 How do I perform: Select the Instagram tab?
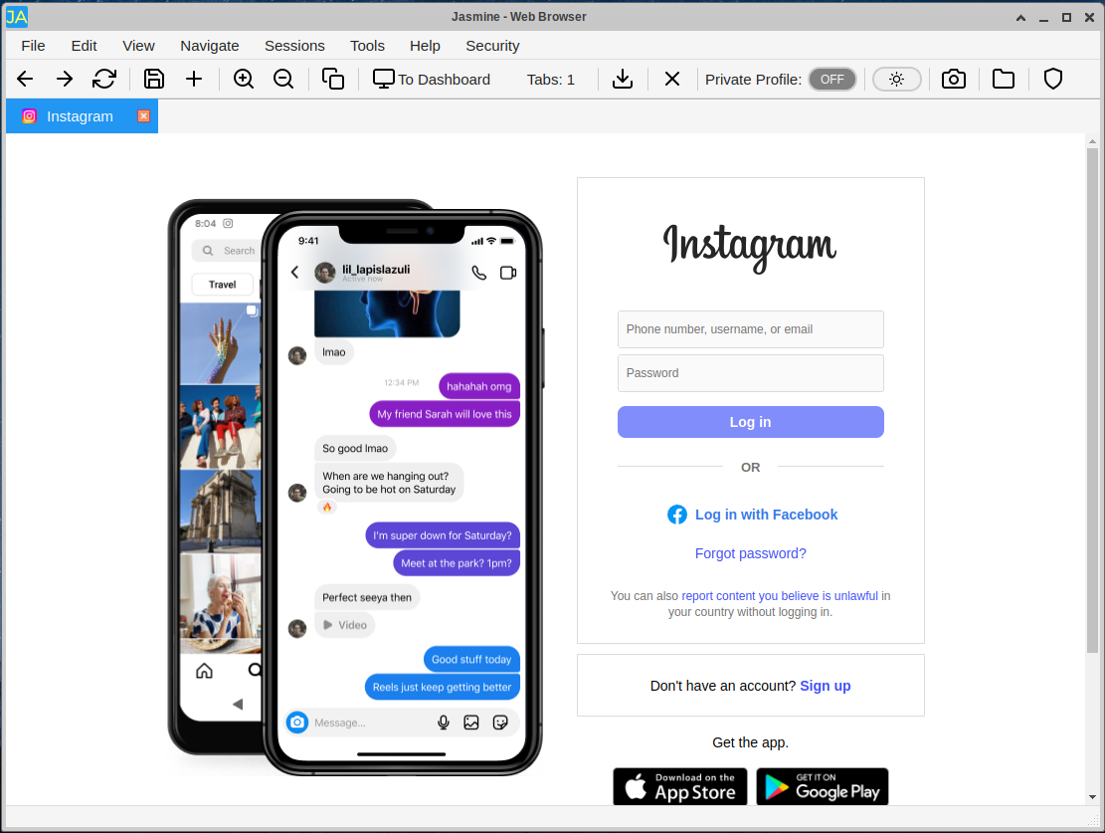pos(80,116)
